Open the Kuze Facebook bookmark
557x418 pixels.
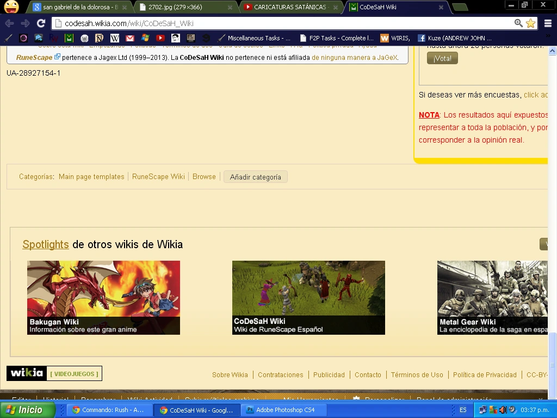[455, 38]
